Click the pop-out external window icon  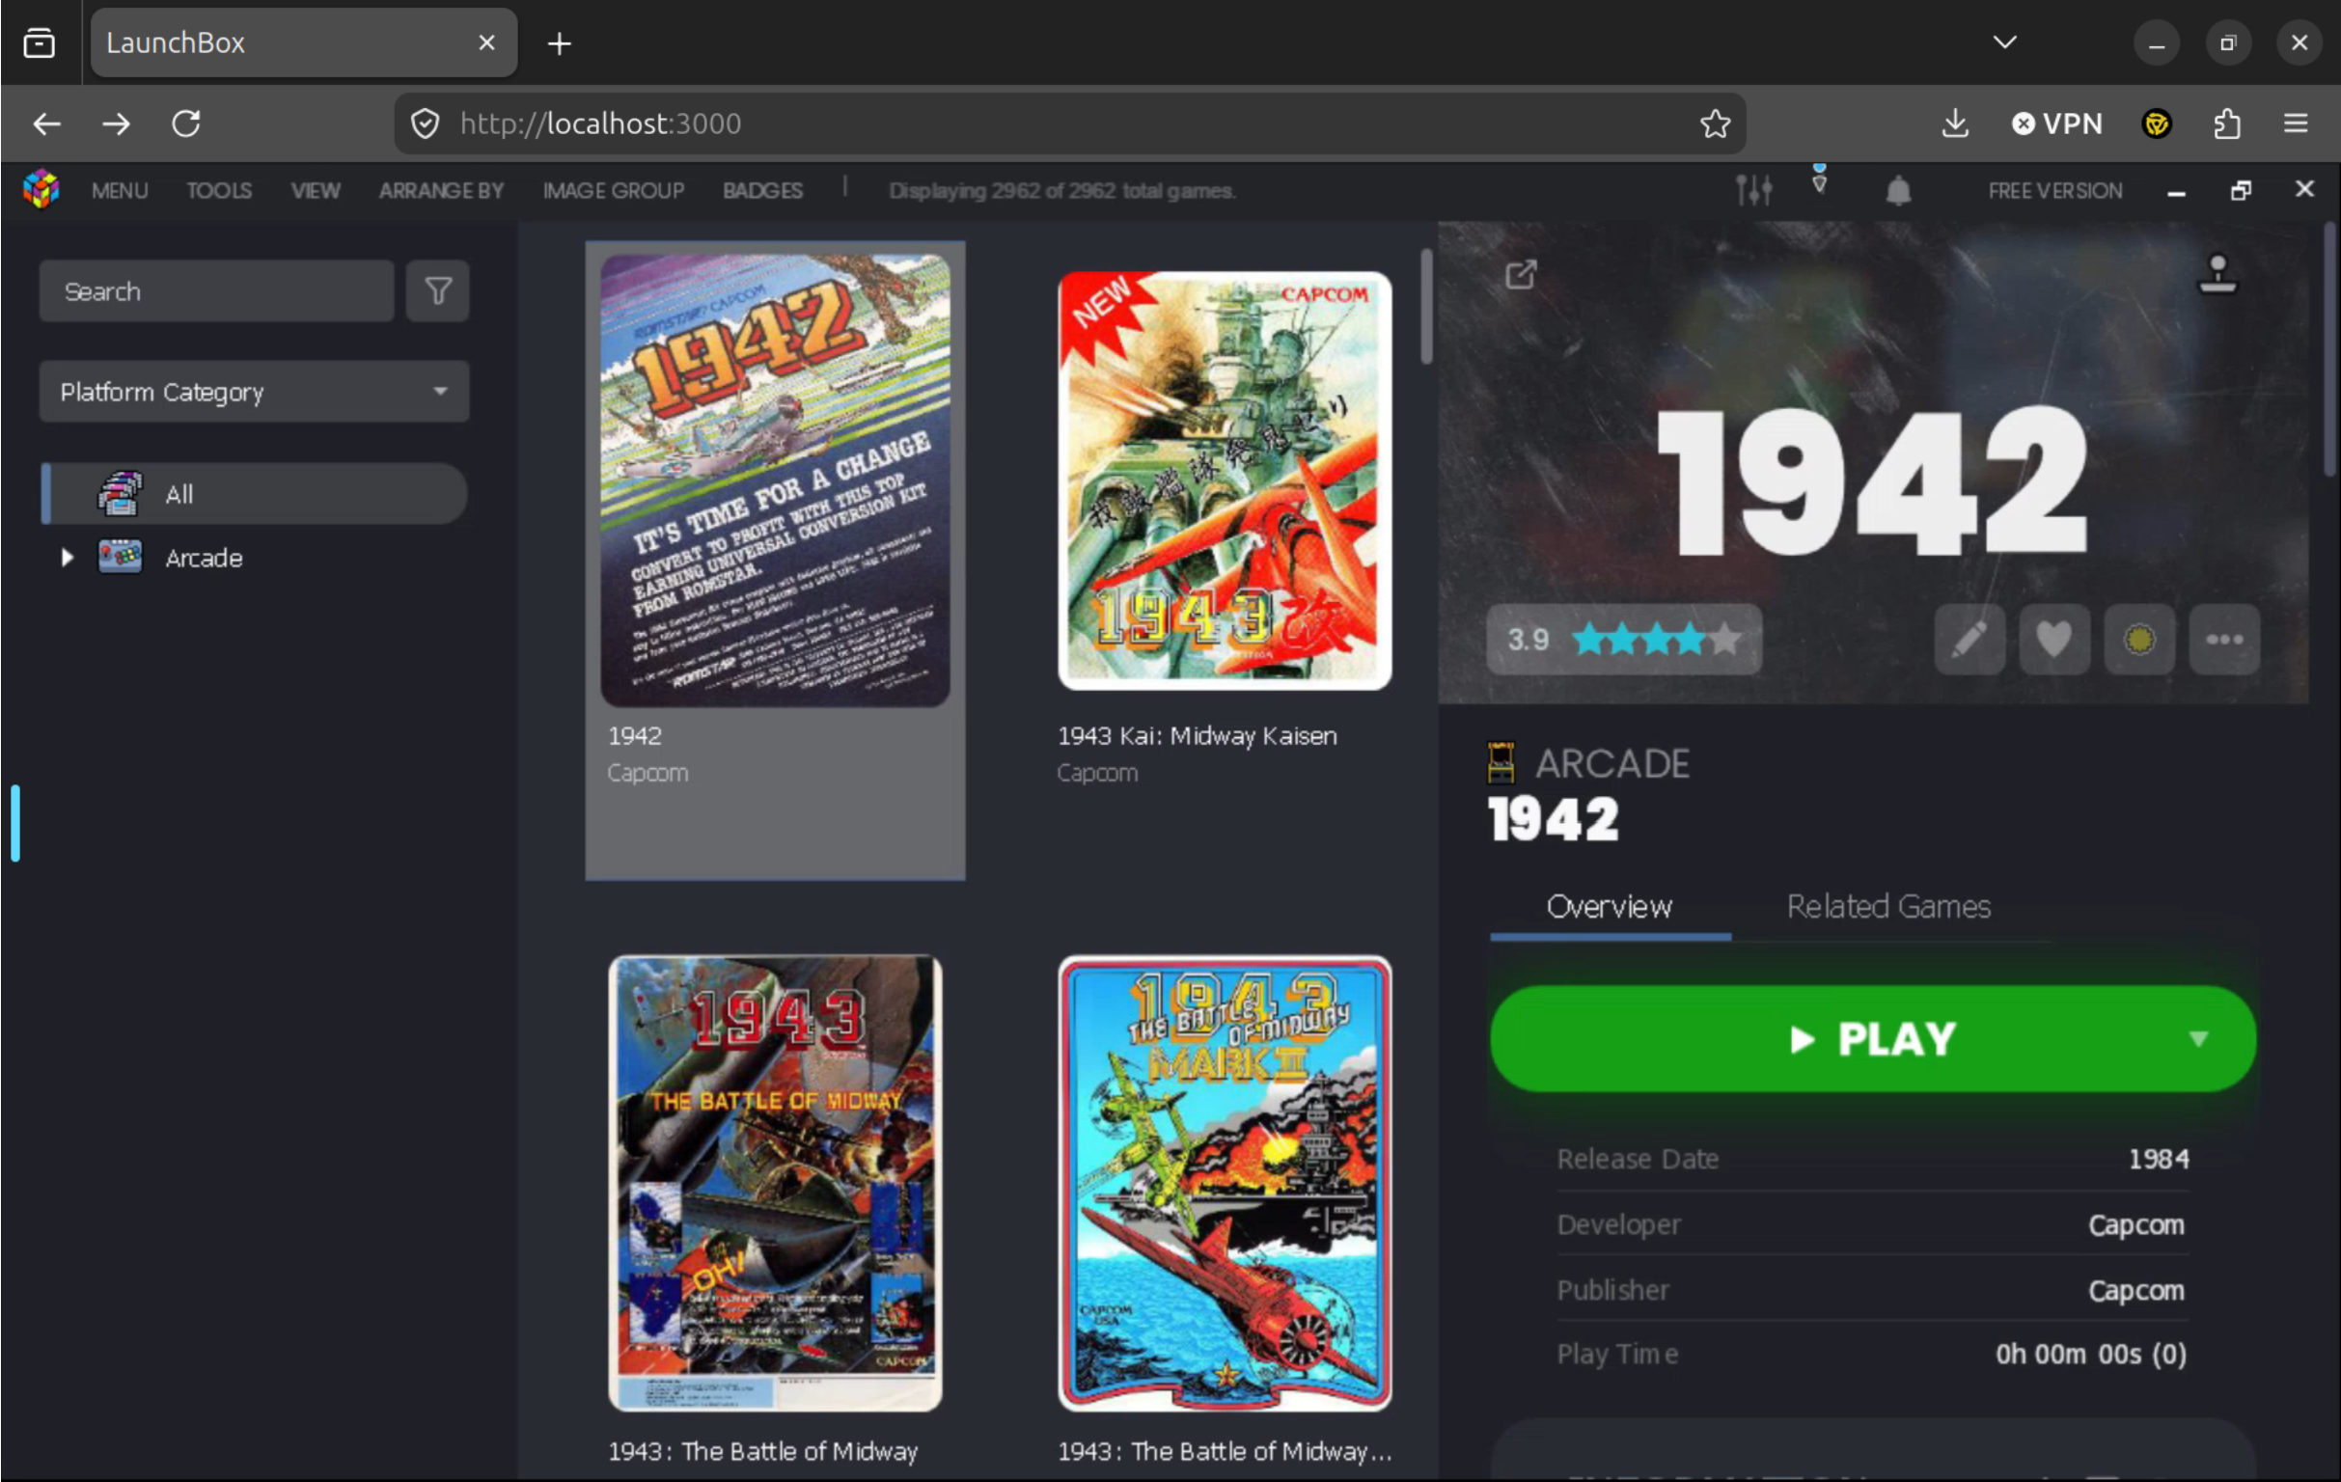coord(1521,275)
